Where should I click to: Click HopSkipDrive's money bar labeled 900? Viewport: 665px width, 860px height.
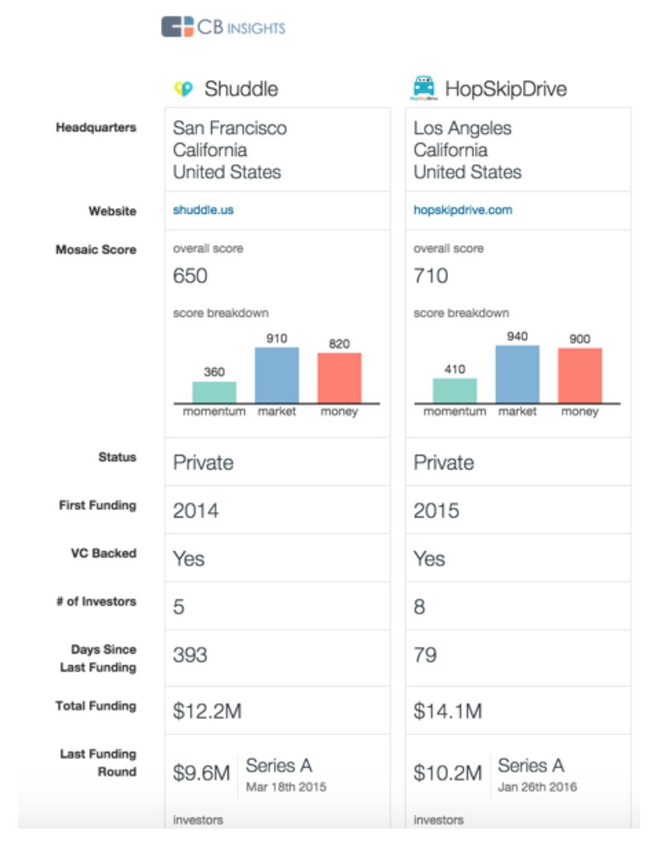click(x=579, y=376)
